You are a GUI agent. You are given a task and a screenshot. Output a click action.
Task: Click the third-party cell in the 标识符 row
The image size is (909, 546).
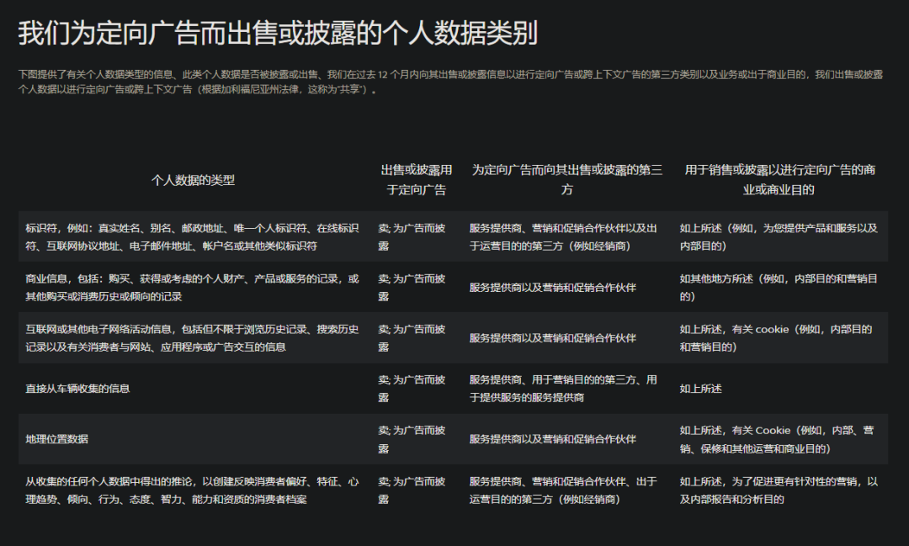(x=563, y=237)
